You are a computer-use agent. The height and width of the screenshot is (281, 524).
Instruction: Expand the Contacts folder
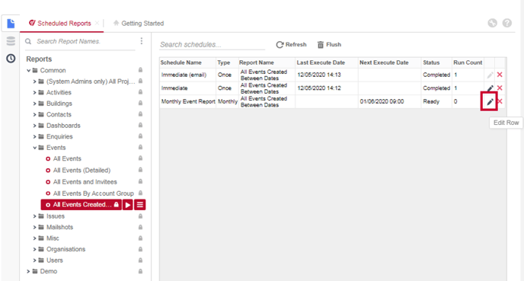click(34, 114)
